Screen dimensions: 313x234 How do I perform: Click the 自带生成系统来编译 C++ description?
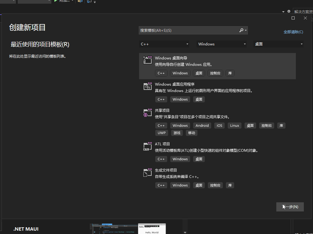tap(177, 177)
